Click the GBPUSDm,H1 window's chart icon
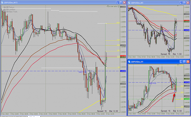 (129, 62)
